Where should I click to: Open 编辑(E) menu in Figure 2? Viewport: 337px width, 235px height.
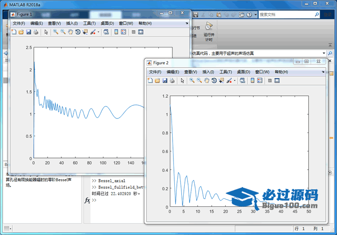pos(173,72)
